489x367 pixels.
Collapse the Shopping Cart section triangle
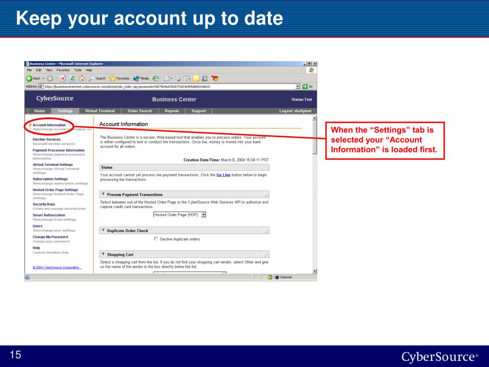(103, 254)
